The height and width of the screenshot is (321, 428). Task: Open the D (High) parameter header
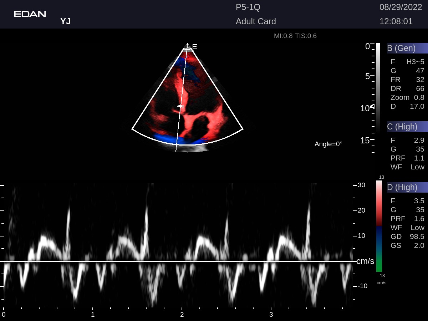click(x=407, y=187)
